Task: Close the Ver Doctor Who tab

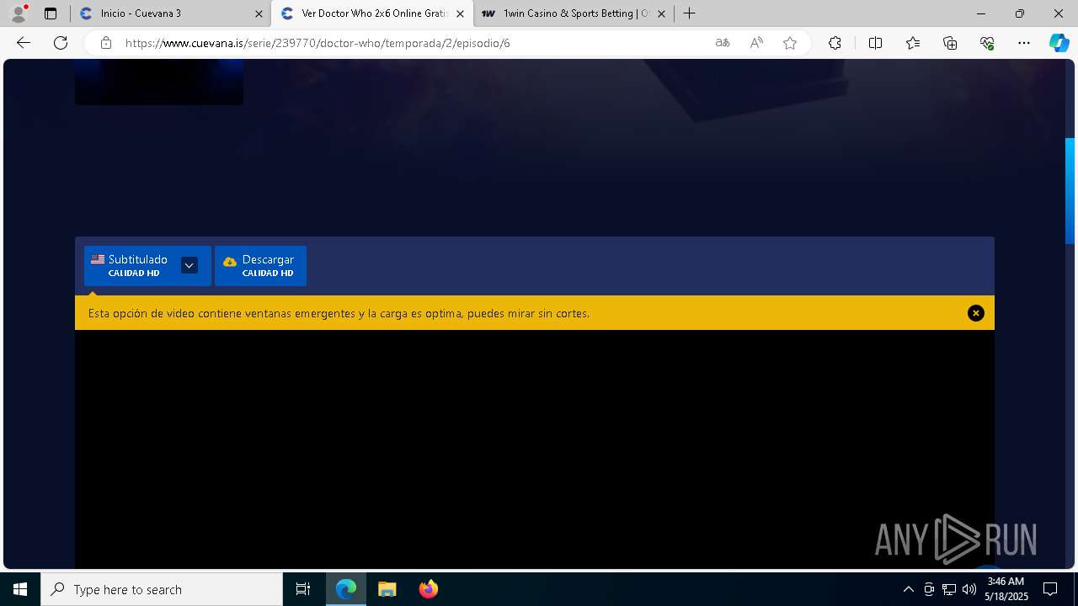Action: pyautogui.click(x=460, y=13)
